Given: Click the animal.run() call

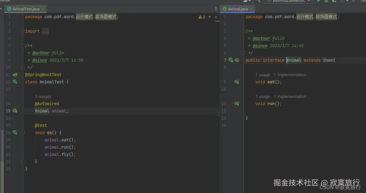Looking at the screenshot, I should (60, 147).
